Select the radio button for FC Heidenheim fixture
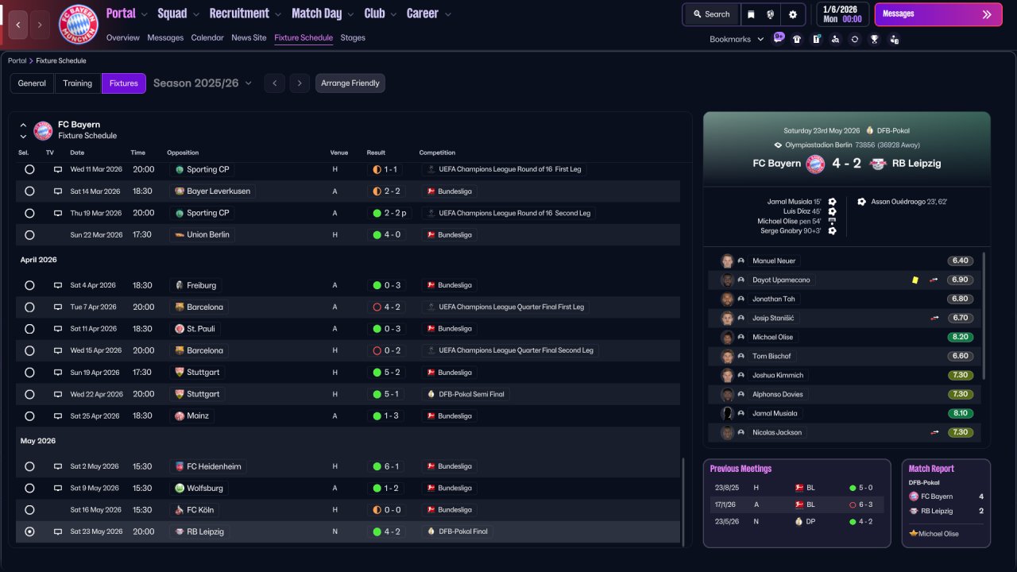The image size is (1017, 572). pos(29,466)
